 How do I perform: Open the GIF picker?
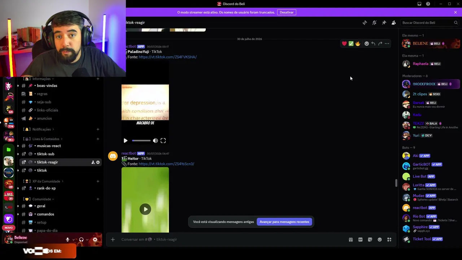(x=360, y=239)
